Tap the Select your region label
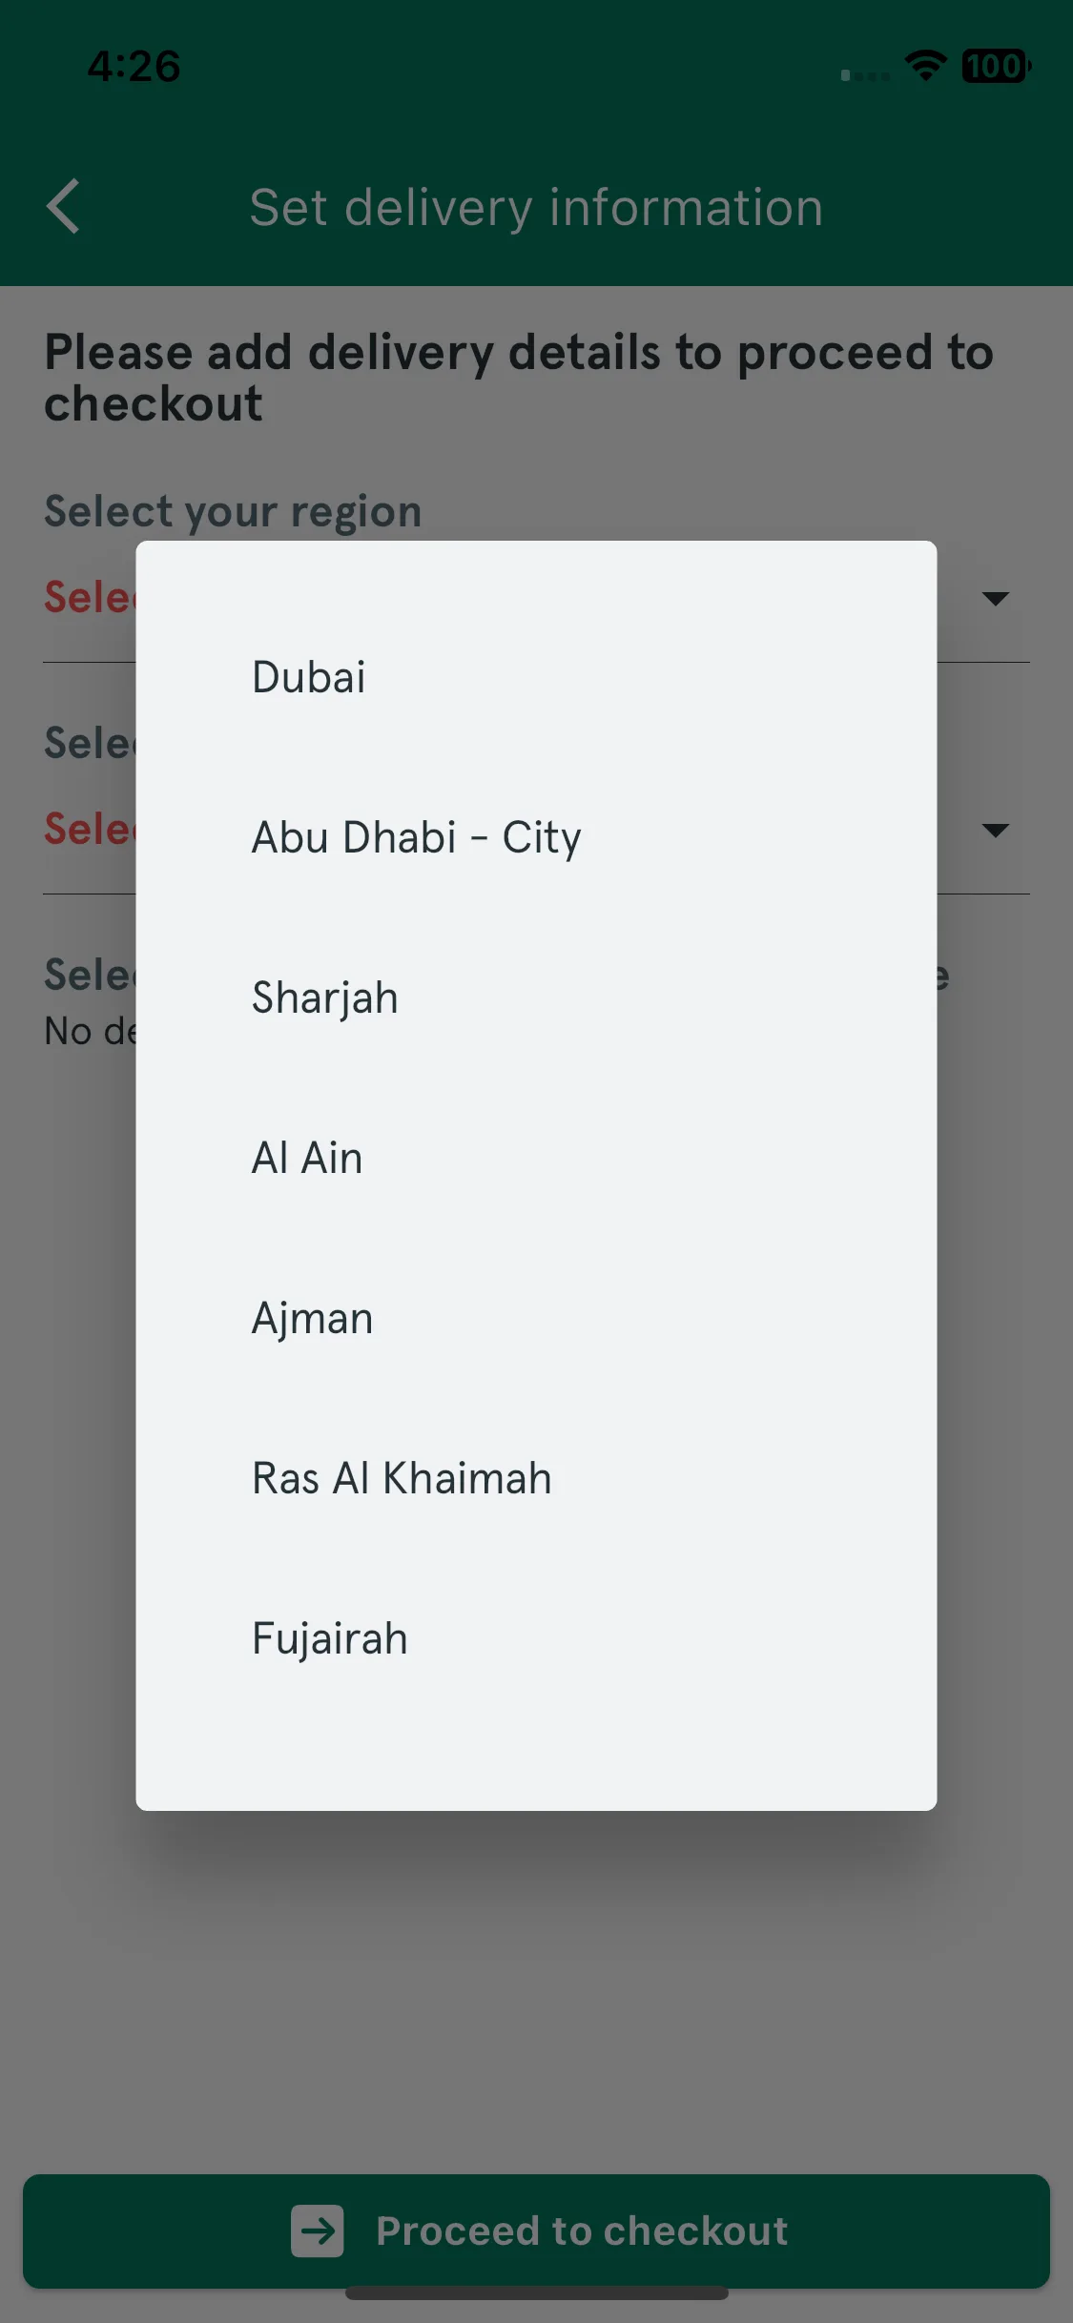The image size is (1073, 2323). (x=233, y=511)
